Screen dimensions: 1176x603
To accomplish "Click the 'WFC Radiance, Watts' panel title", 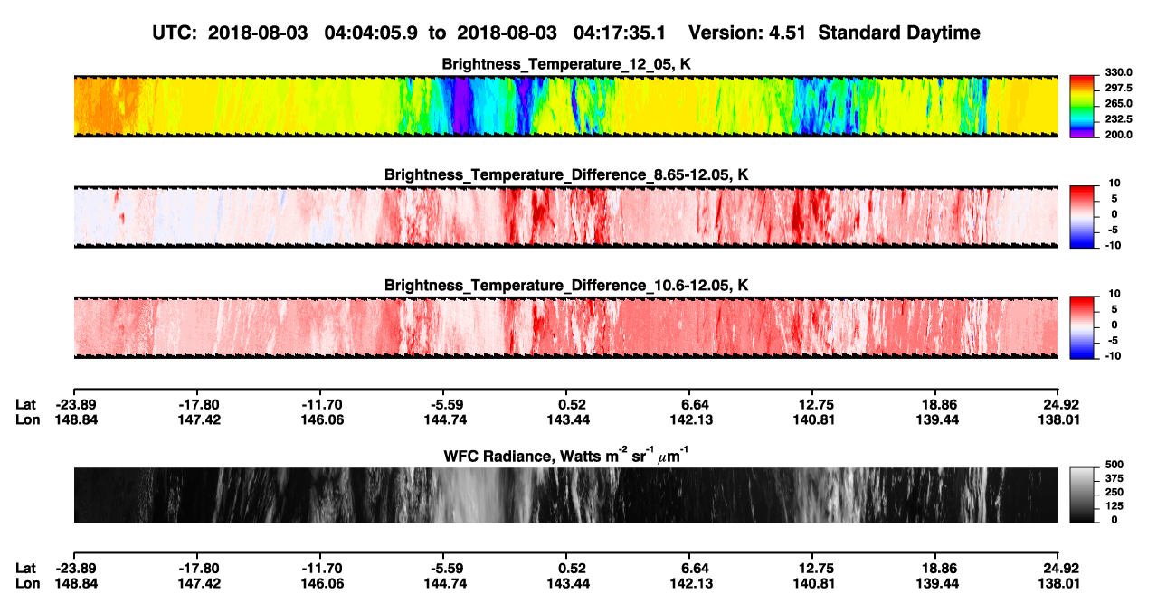I will click(566, 455).
